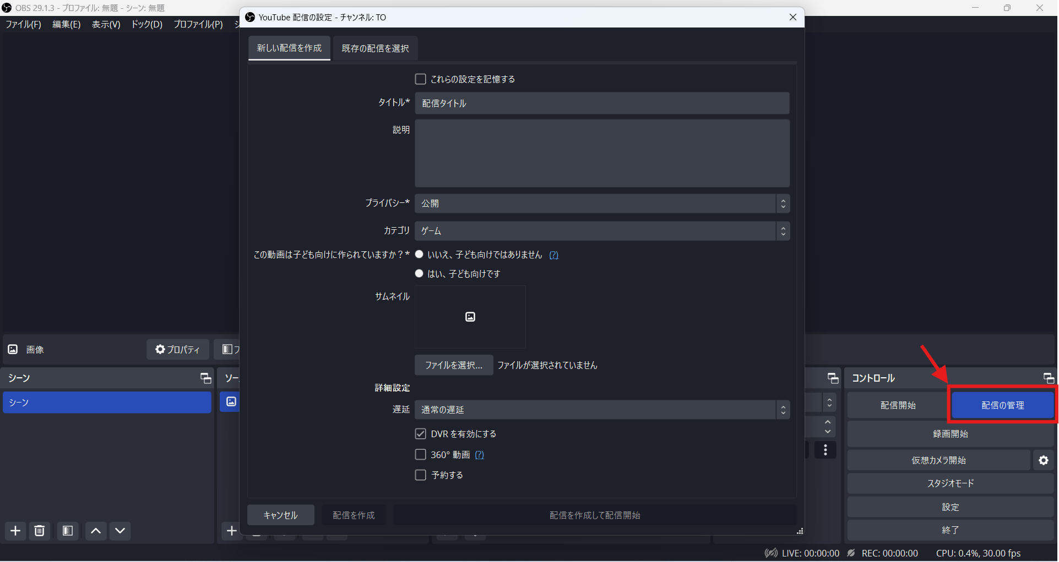Select はい、子ども向けです option
Image resolution: width=1059 pixels, height=562 pixels.
coord(419,273)
